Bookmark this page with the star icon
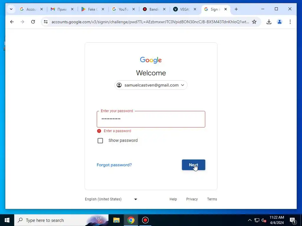This screenshot has width=302, height=226. coord(254,22)
